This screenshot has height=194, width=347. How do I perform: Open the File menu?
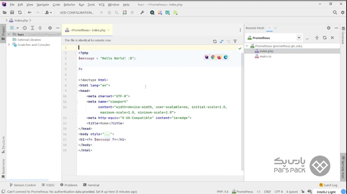pos(12,4)
